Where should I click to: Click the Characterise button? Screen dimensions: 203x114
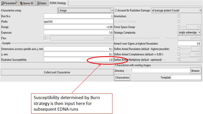[x=122, y=78]
